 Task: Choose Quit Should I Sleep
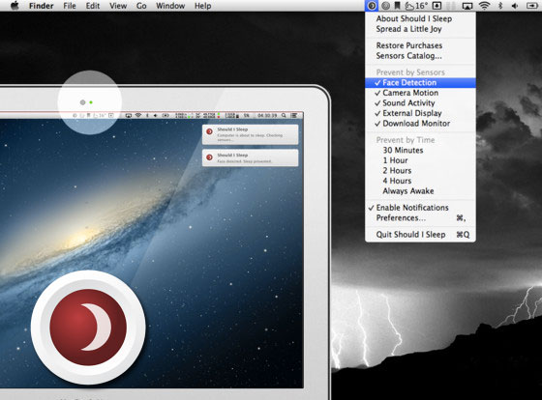420,235
